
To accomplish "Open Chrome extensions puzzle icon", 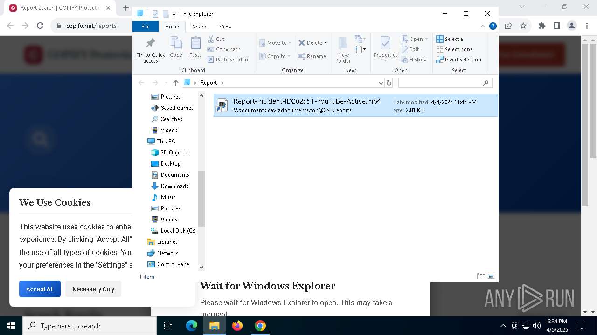I will click(x=542, y=26).
